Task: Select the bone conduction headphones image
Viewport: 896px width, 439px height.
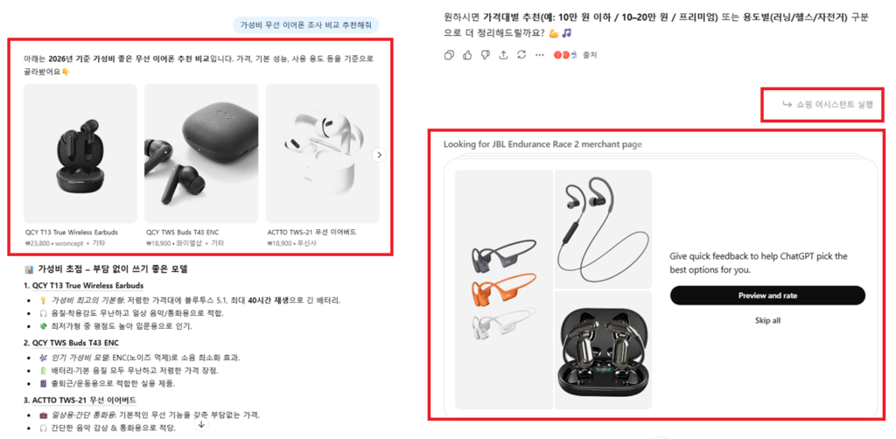Action: pyautogui.click(x=504, y=289)
